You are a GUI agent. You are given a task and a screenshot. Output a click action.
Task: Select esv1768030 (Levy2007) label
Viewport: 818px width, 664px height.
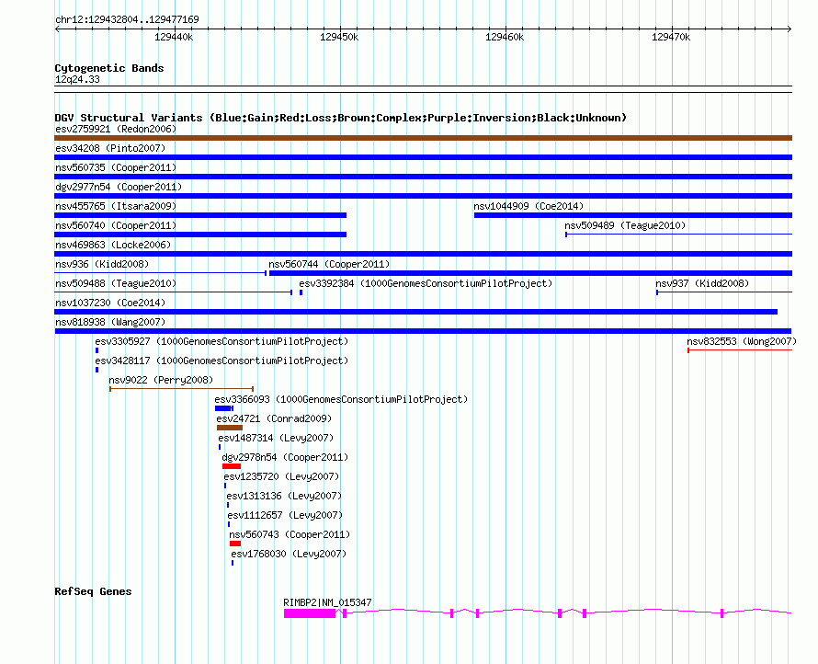coord(289,554)
